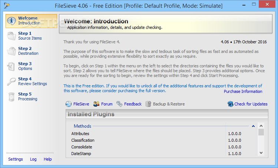The image size is (278, 168).
Task: Select the DateStamp plugin row
Action: point(163,154)
